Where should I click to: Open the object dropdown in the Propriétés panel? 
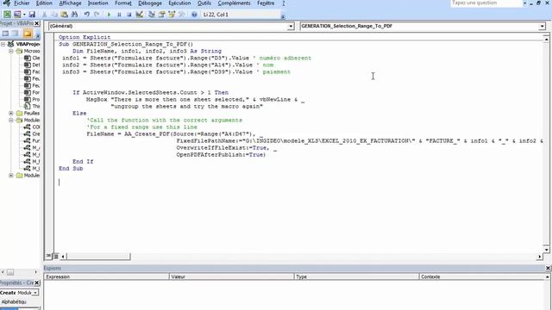[35, 293]
